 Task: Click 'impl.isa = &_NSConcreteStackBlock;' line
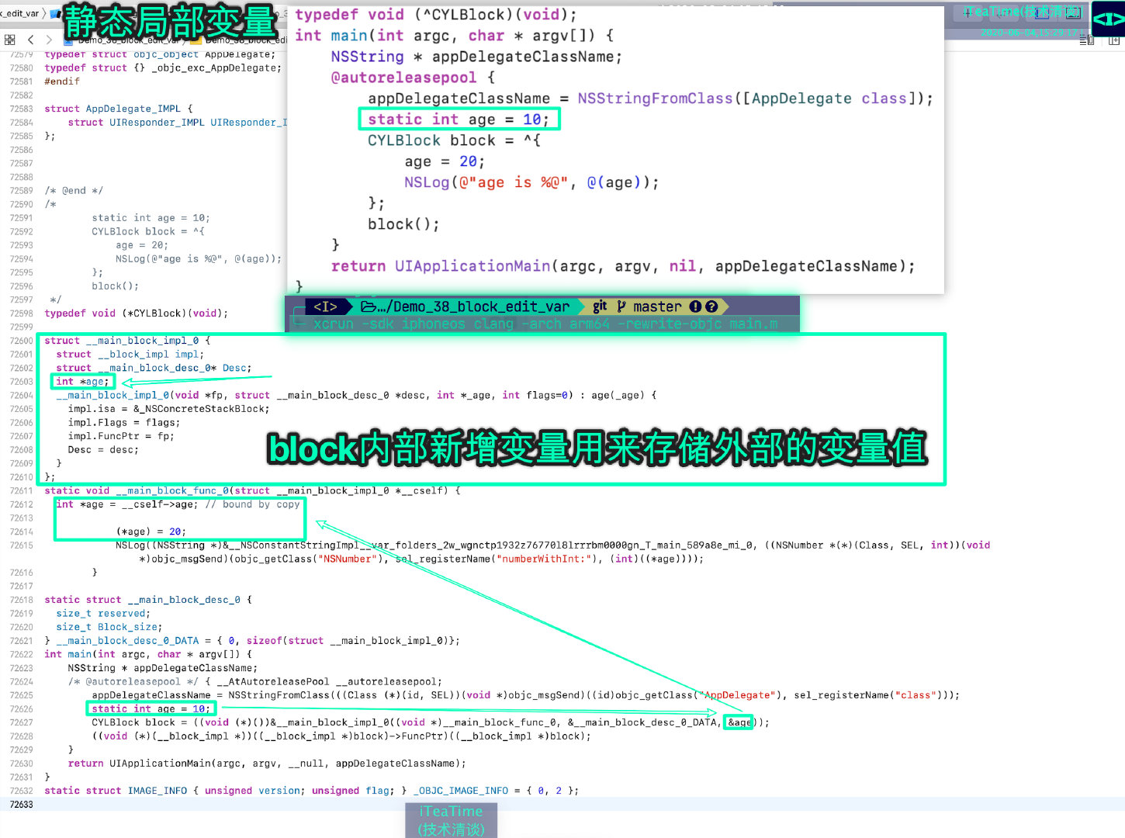[x=168, y=409]
